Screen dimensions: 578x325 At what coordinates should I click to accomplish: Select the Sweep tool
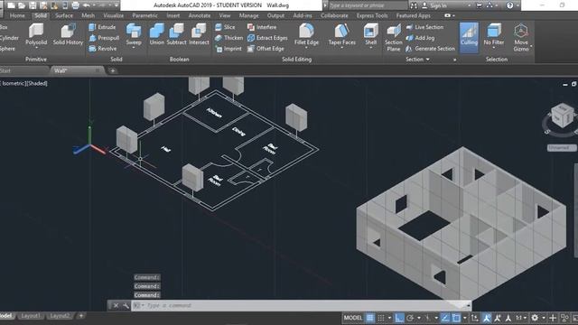point(134,35)
